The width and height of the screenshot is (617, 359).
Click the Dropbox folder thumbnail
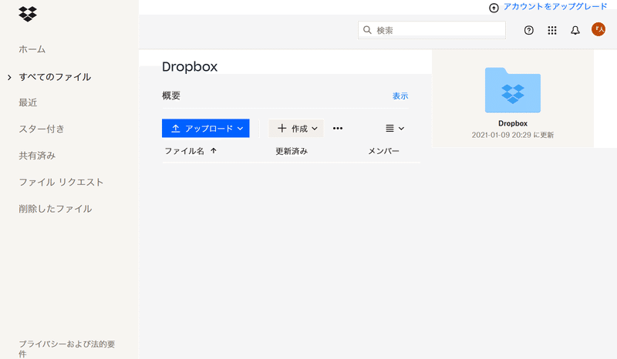(x=513, y=90)
